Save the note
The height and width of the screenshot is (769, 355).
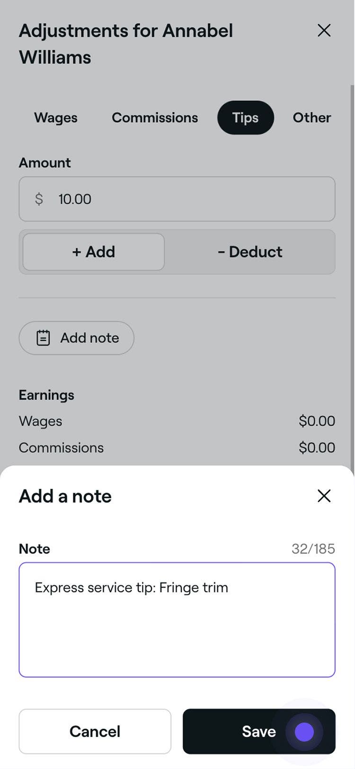pyautogui.click(x=259, y=731)
